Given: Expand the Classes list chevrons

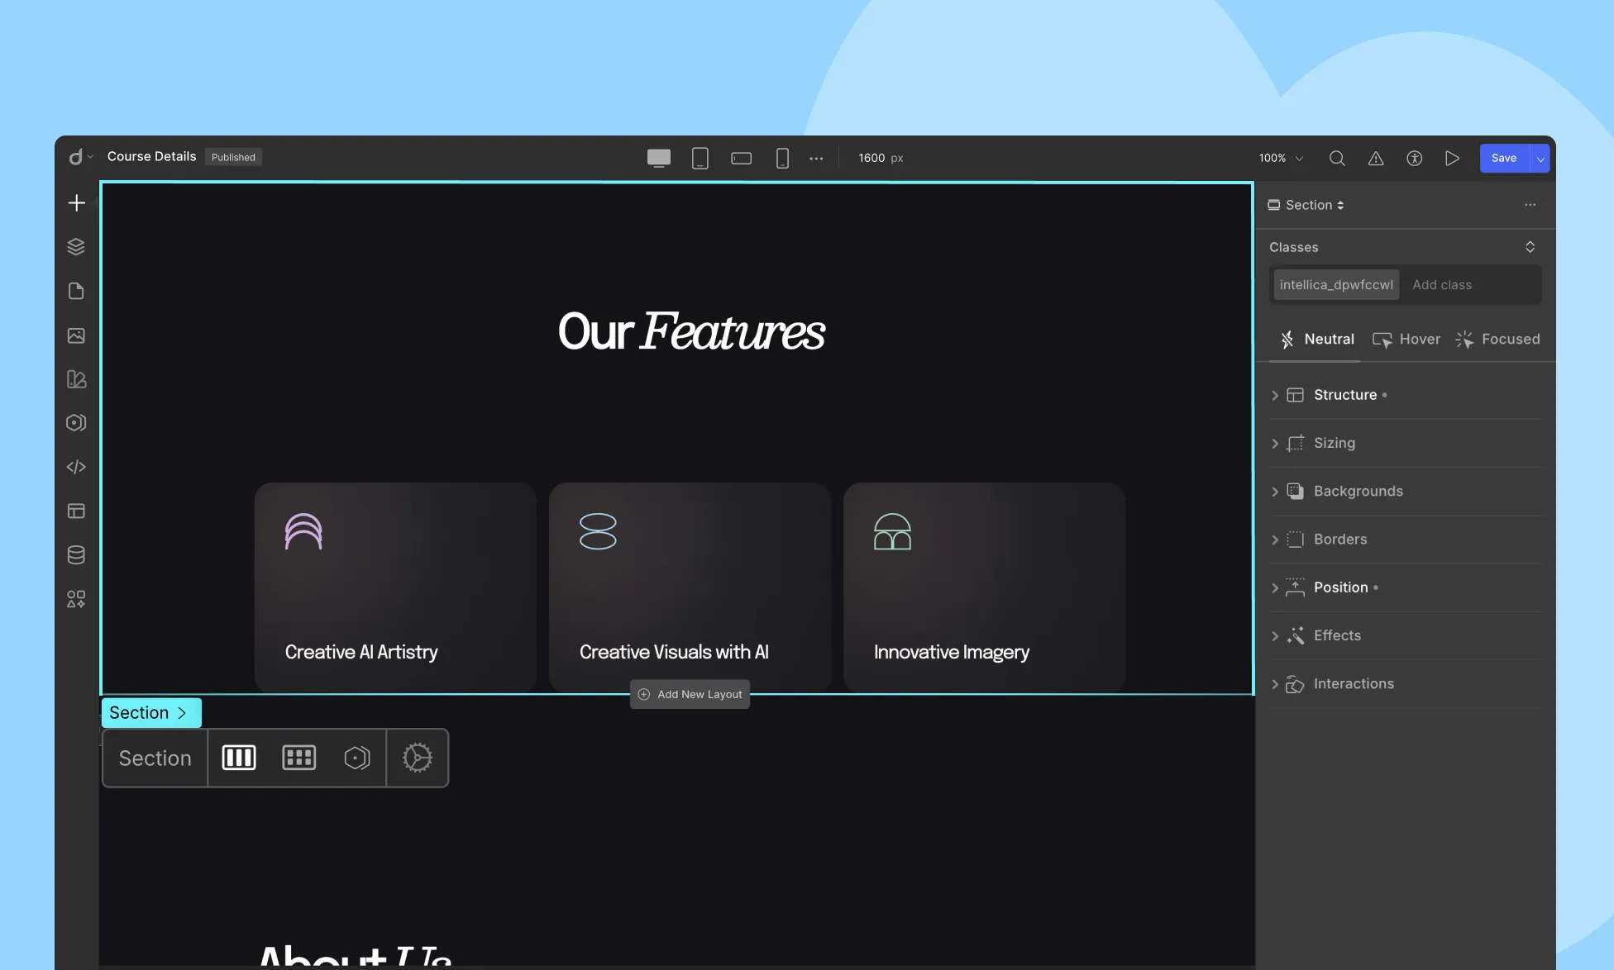Looking at the screenshot, I should pos(1530,247).
